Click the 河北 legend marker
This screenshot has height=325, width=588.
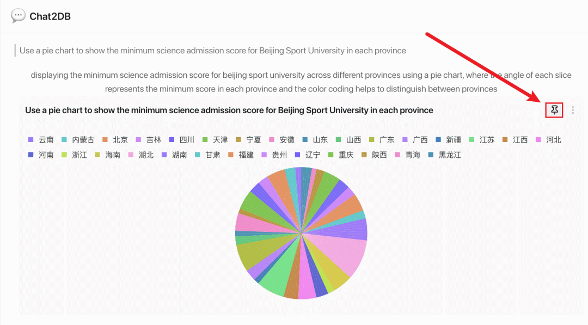click(x=538, y=140)
